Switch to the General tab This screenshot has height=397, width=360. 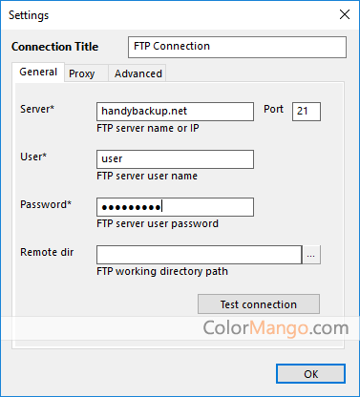(x=38, y=73)
